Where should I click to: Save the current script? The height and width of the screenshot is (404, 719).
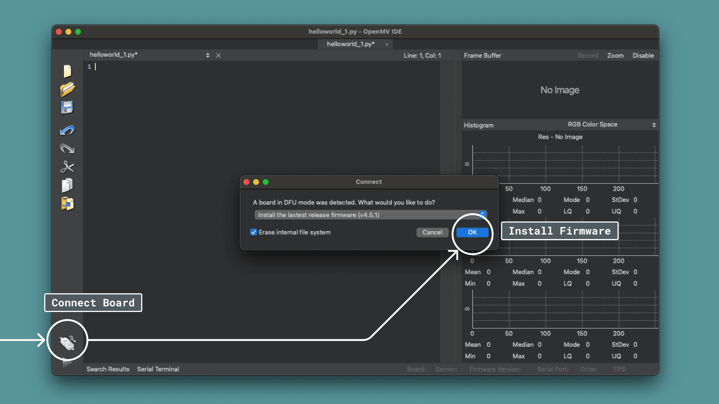67,108
